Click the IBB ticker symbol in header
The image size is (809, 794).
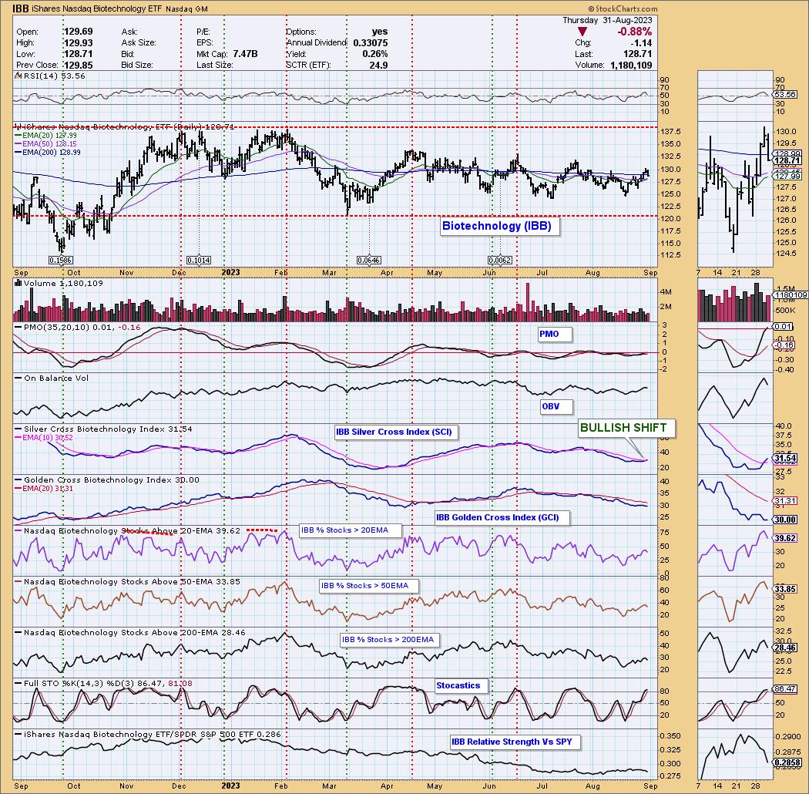21,8
